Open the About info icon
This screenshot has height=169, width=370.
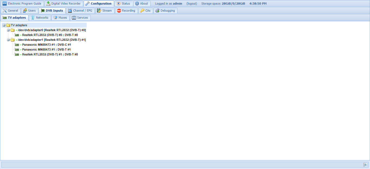137,4
